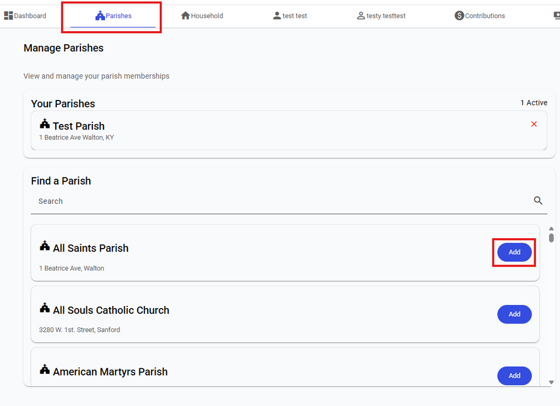
Task: Click the parish list scrollbar up arrow
Action: click(x=551, y=229)
